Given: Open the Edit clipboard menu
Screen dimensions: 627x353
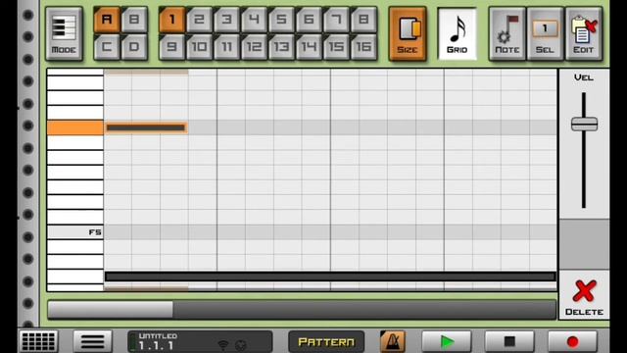Looking at the screenshot, I should pyautogui.click(x=584, y=33).
